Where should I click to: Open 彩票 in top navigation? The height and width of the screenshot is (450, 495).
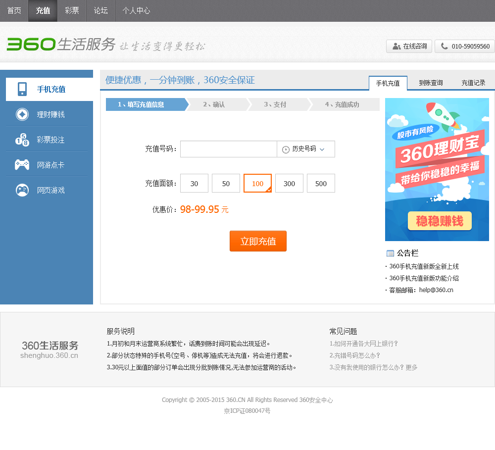[72, 11]
